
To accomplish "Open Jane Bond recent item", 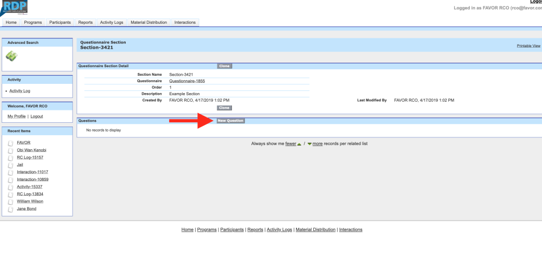I will (x=27, y=209).
